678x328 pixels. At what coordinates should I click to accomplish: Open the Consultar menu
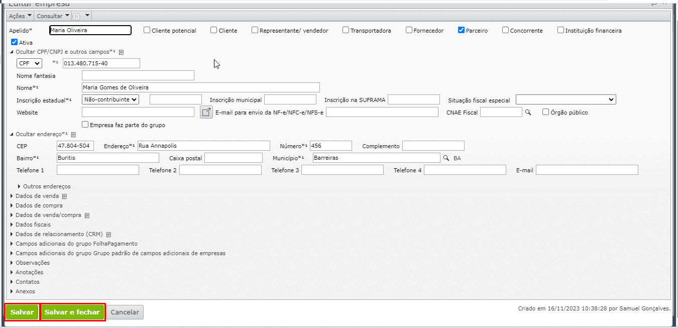(x=53, y=16)
